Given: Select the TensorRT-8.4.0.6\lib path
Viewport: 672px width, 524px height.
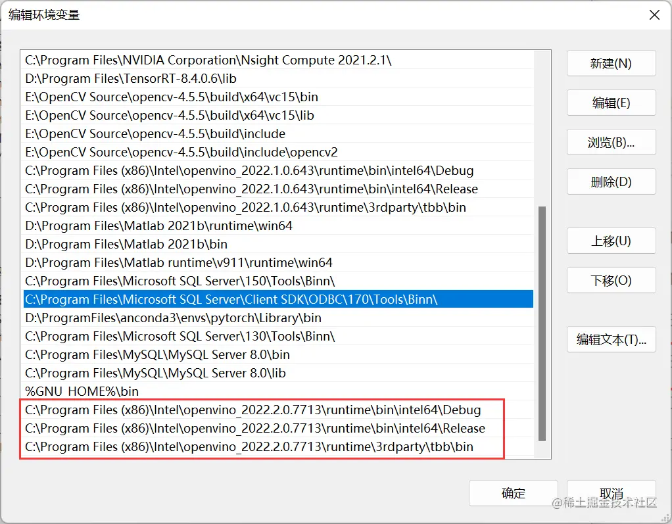Looking at the screenshot, I should (x=279, y=78).
